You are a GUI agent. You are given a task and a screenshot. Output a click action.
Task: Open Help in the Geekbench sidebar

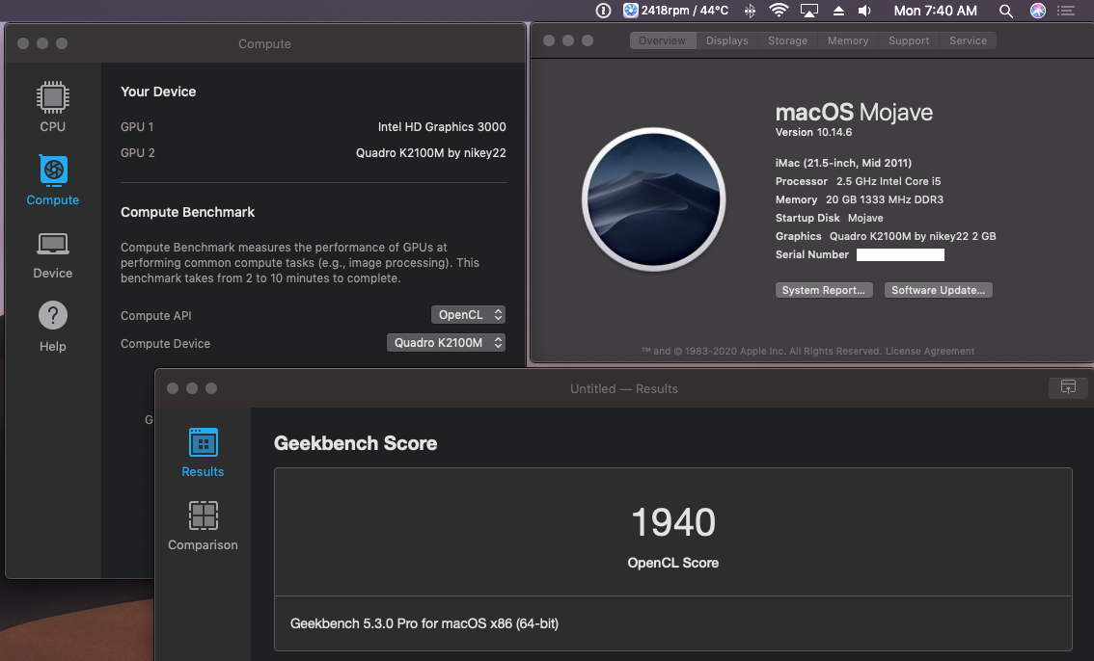tap(52, 327)
